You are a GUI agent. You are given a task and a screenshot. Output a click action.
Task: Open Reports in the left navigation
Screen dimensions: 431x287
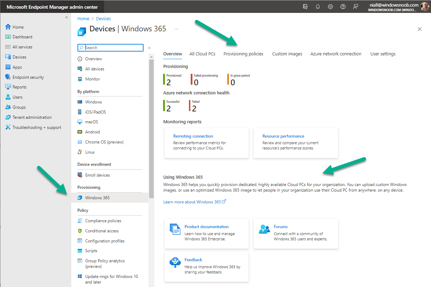coord(16,87)
